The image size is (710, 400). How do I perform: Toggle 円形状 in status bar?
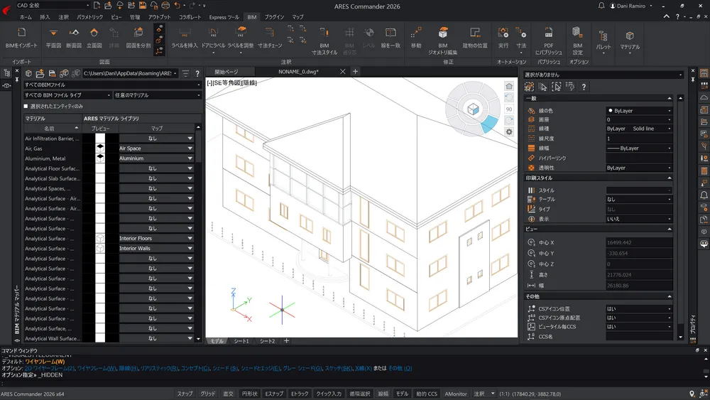[x=249, y=394]
